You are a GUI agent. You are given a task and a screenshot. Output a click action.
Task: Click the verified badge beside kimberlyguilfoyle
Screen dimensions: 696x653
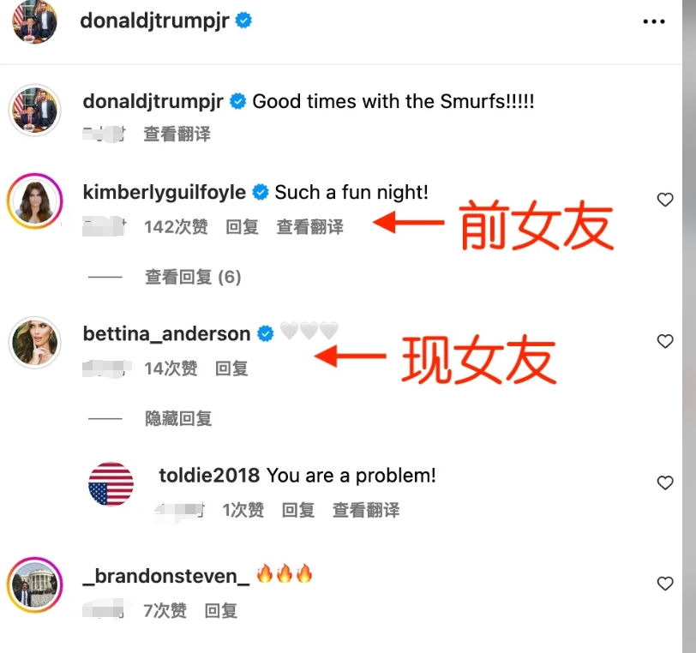[x=260, y=192]
